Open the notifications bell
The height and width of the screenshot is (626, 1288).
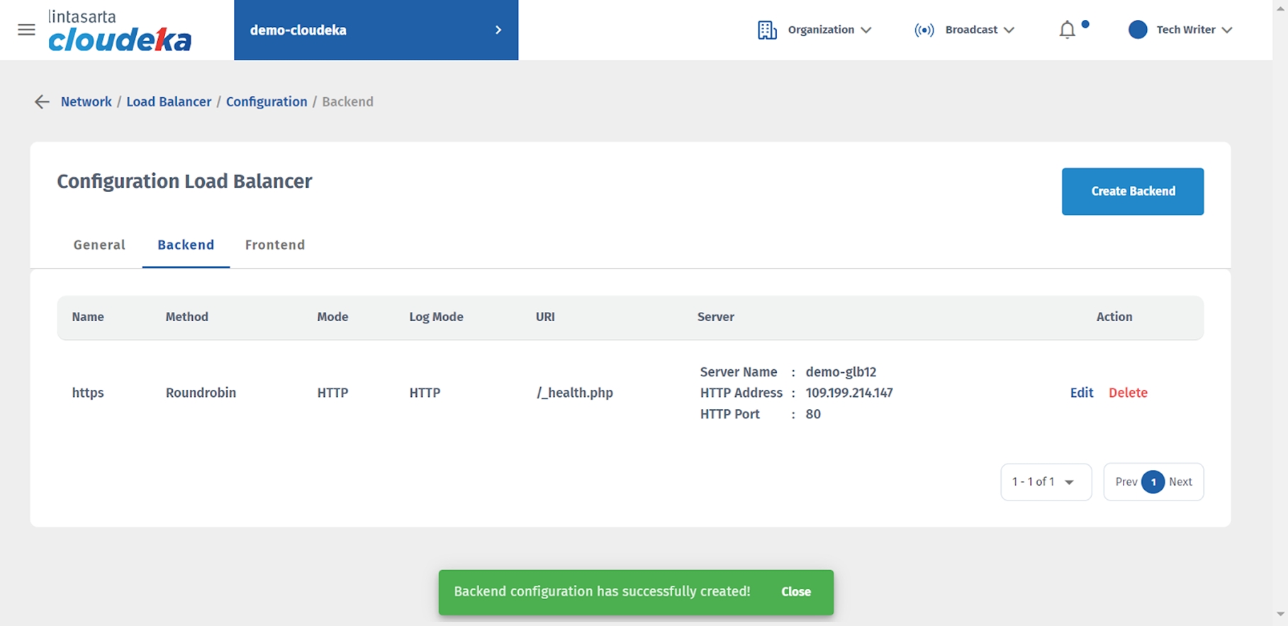coord(1067,30)
